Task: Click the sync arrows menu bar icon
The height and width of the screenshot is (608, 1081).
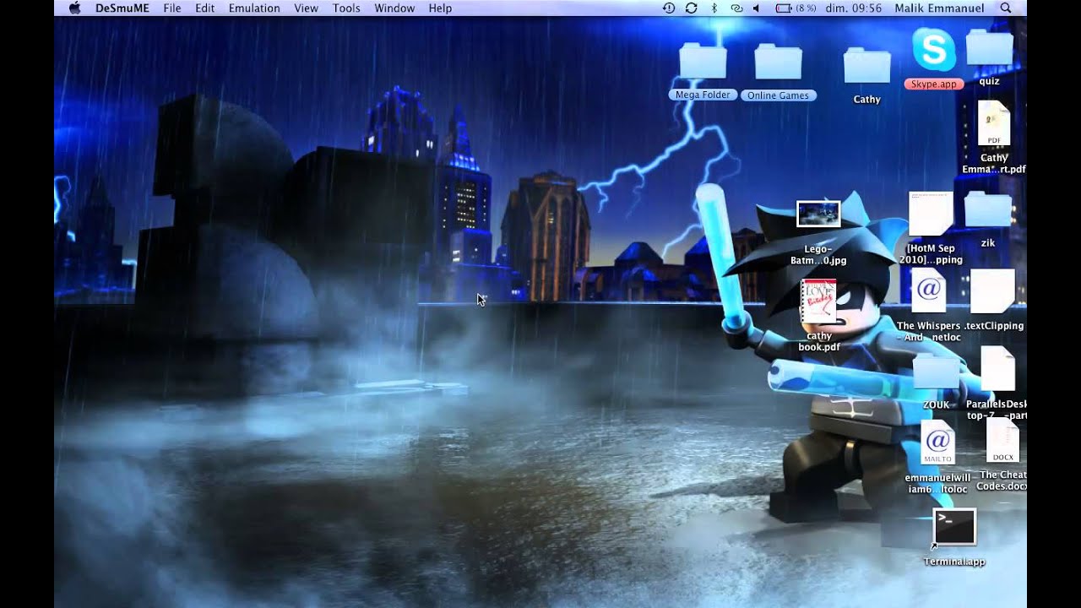Action: point(691,8)
